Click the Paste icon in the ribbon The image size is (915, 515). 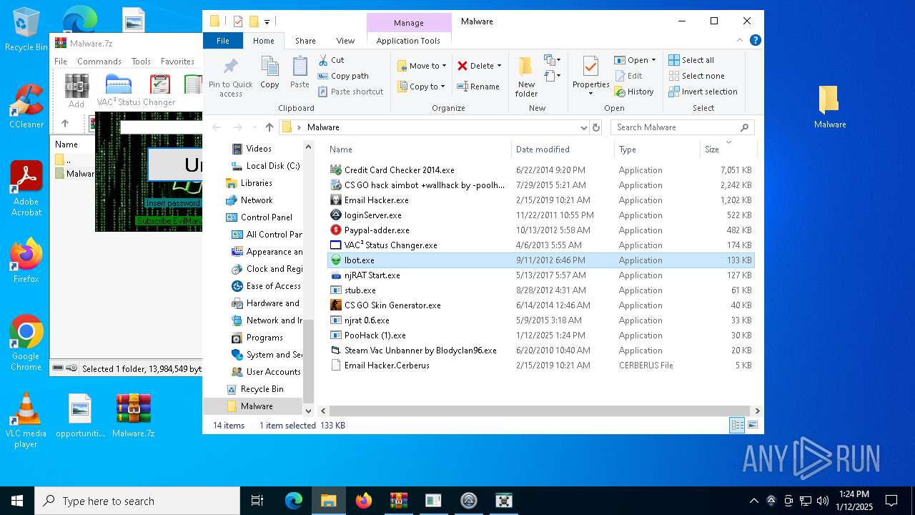(300, 67)
